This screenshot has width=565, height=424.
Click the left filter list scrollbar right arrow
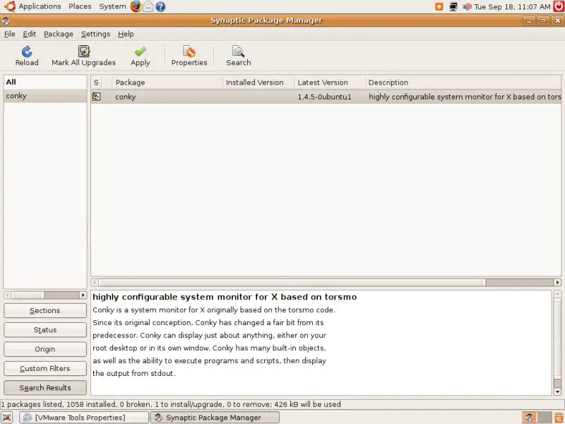click(83, 295)
